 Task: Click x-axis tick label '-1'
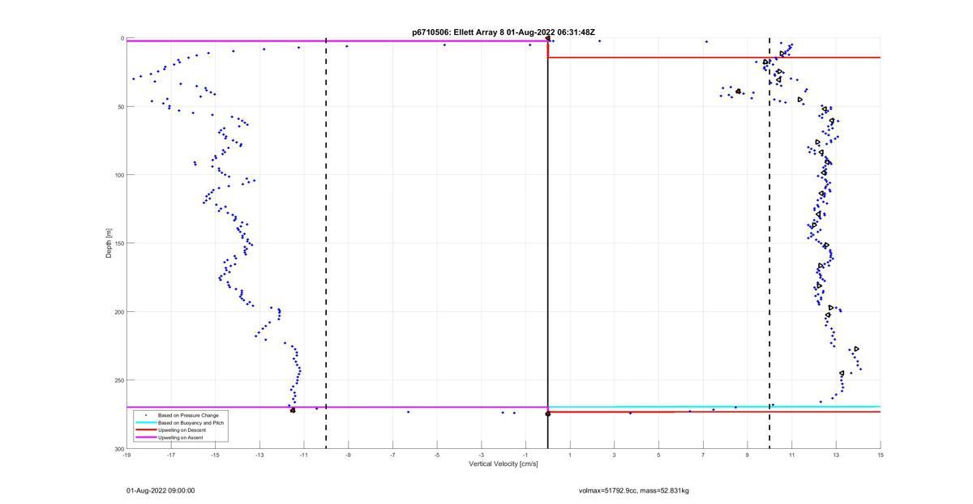pos(525,454)
